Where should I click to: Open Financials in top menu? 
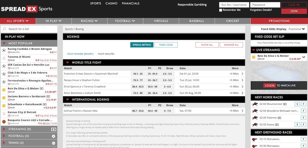click(x=131, y=3)
